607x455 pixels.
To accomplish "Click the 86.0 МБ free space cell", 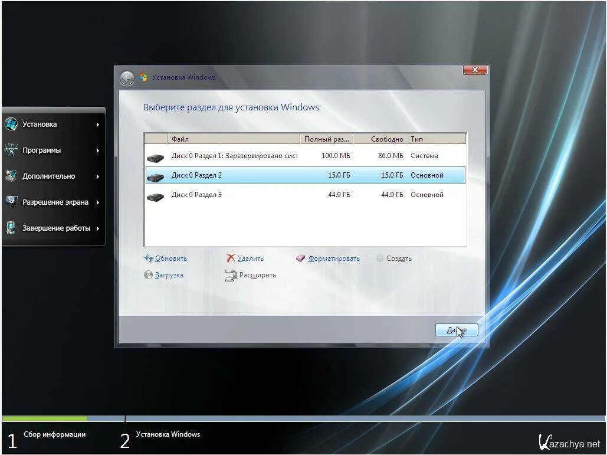I will (391, 156).
